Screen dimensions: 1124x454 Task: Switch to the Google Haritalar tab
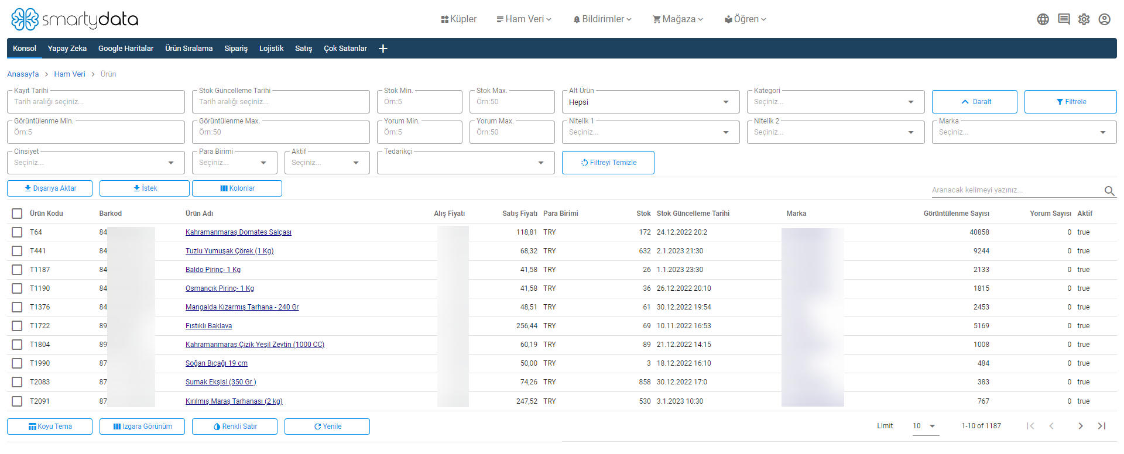tap(126, 49)
